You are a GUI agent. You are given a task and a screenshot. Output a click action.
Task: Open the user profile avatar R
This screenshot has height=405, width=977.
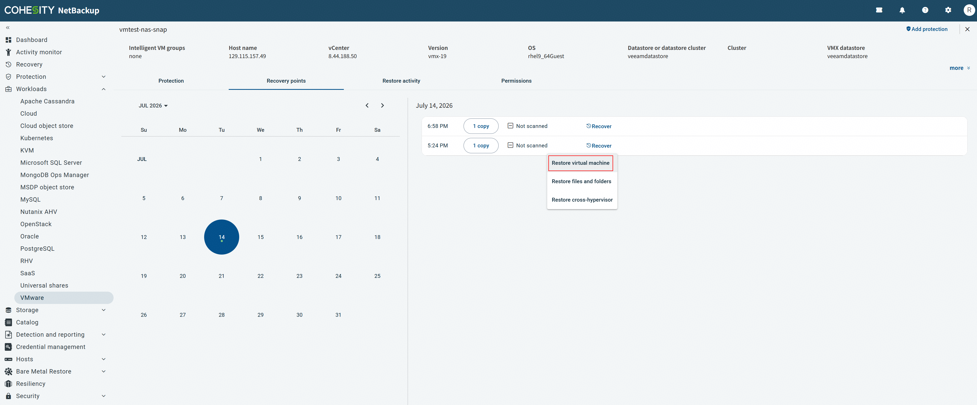tap(969, 10)
